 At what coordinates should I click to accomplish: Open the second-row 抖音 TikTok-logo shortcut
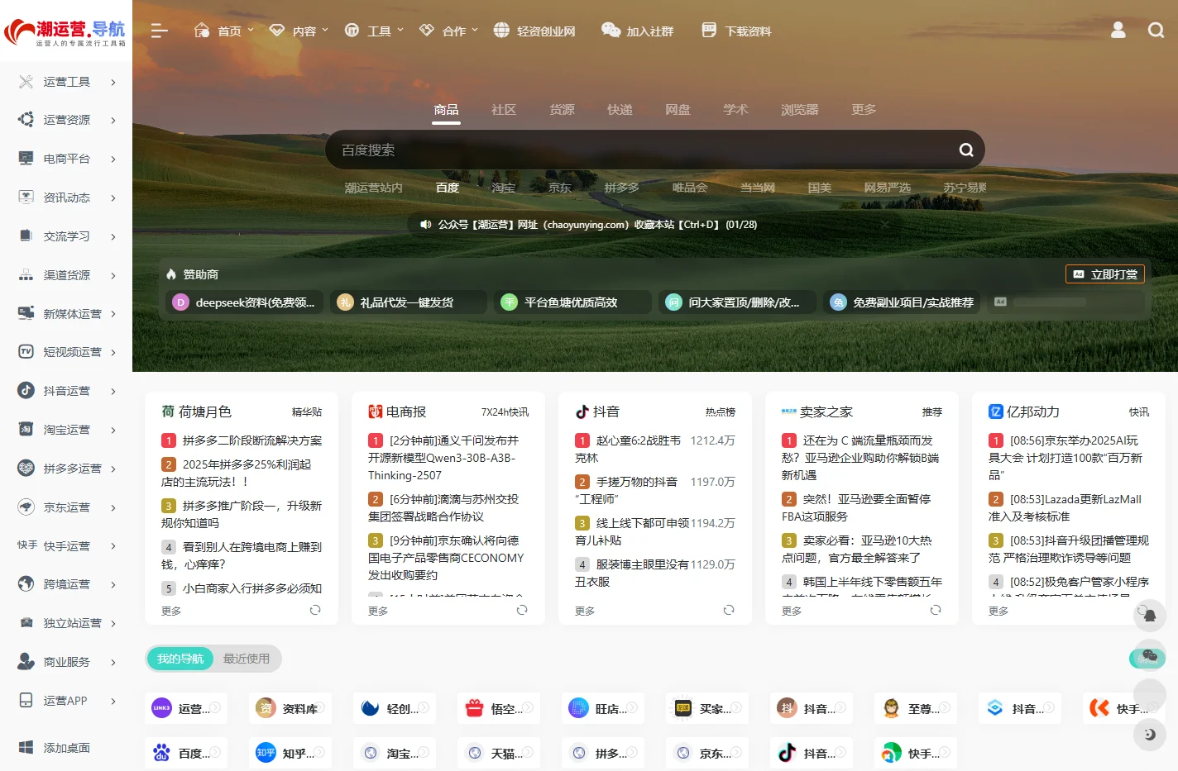(812, 753)
